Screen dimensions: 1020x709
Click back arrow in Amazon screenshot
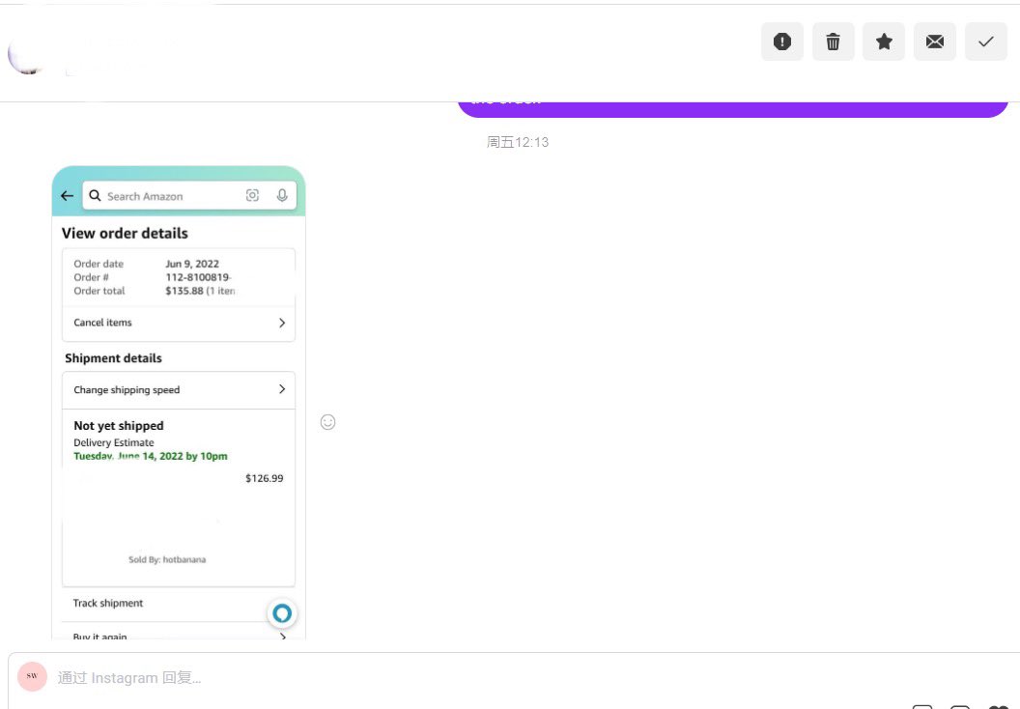click(67, 195)
